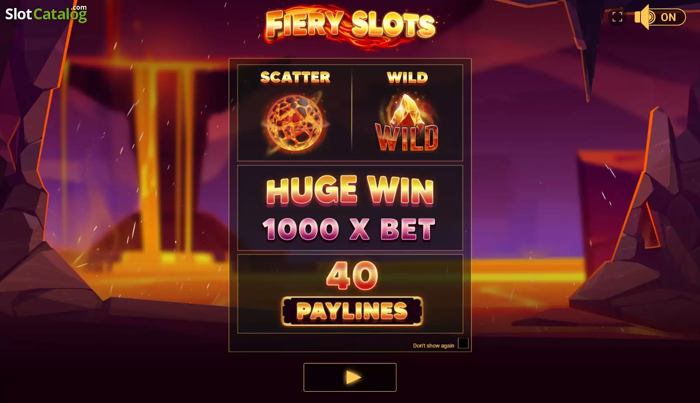
Task: Click the speaker icon
Action: pyautogui.click(x=643, y=17)
